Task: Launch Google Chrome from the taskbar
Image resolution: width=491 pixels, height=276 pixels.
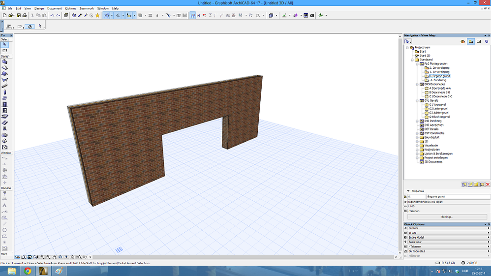Action: pyautogui.click(x=28, y=271)
